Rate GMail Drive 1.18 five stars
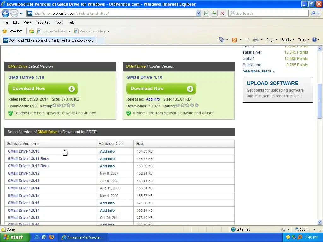 pyautogui.click(x=73, y=106)
